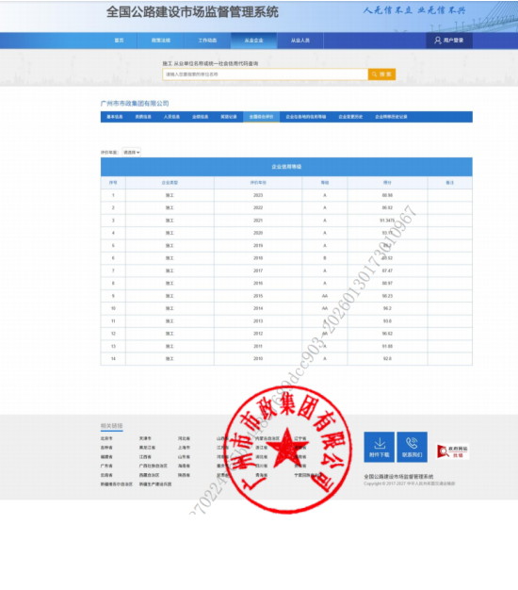Screen dimensions: 518x590
Task: Open the 海南省 footer link
Action: pyautogui.click(x=184, y=466)
